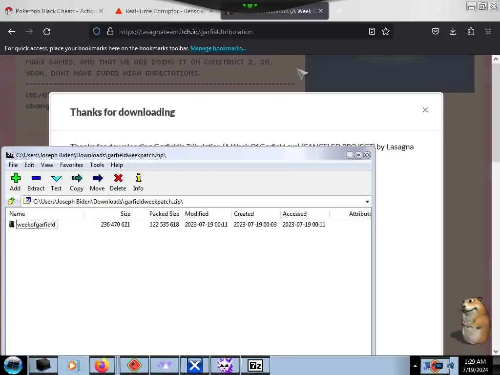Expand the 7-Zip address path dropdown
The height and width of the screenshot is (375, 500).
click(x=367, y=202)
